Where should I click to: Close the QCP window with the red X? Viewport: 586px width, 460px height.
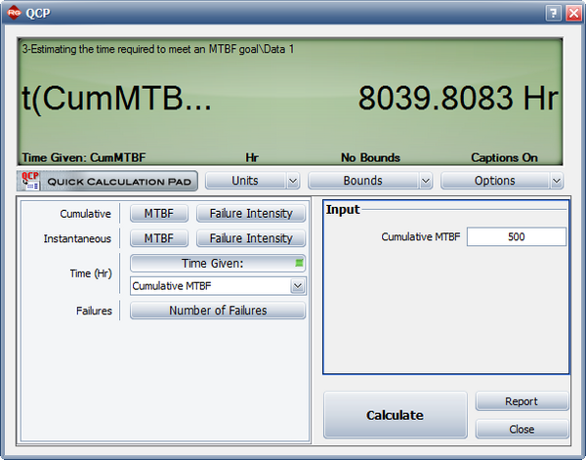(x=573, y=14)
